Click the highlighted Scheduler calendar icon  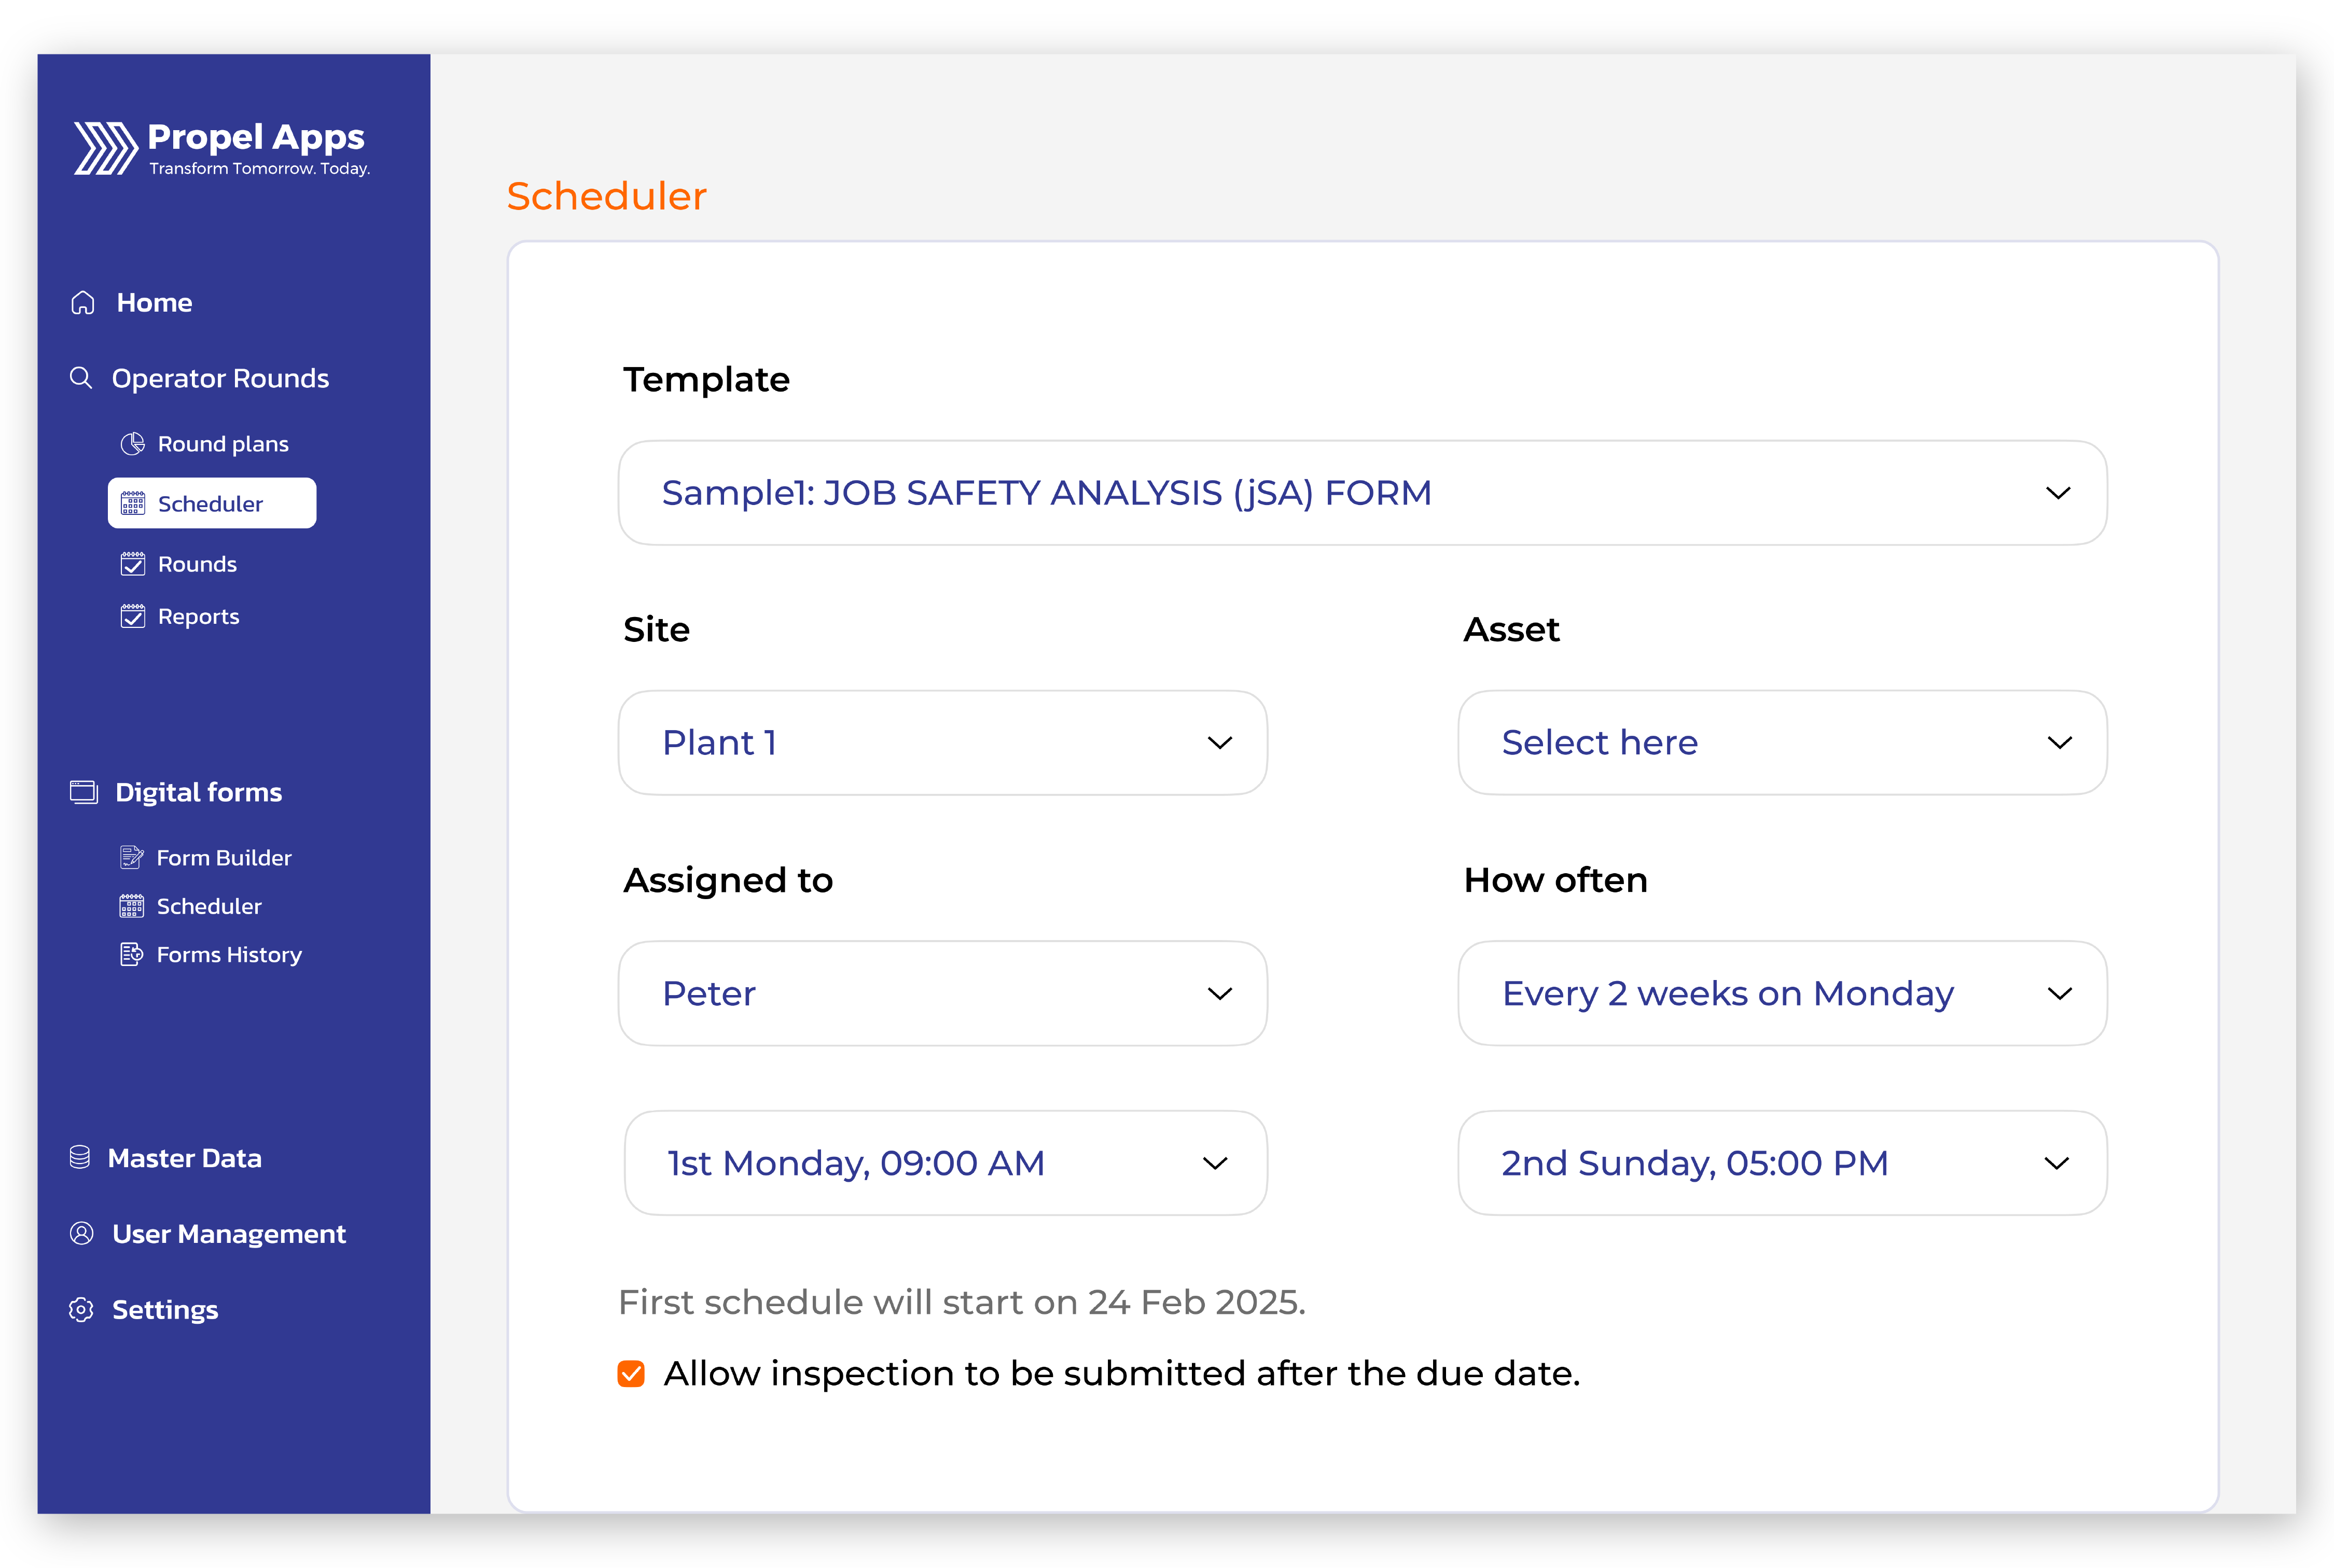(132, 503)
